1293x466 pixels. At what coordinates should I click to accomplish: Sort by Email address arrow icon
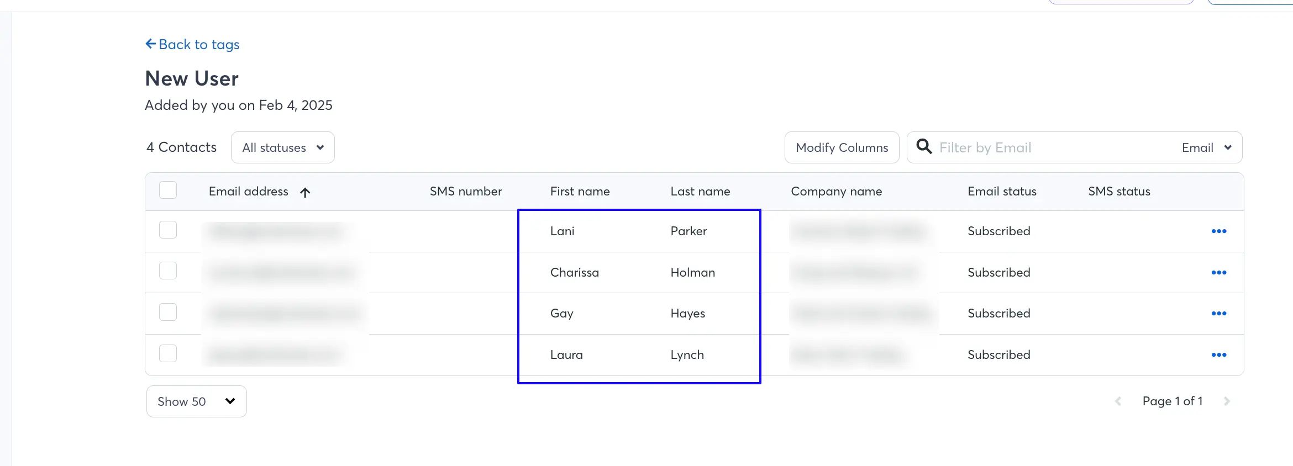(305, 192)
